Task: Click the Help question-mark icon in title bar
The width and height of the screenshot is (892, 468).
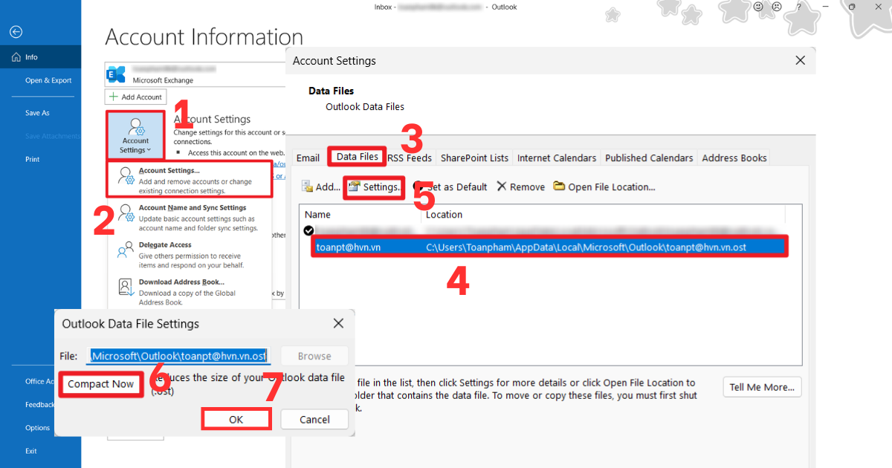Action: 799,7
